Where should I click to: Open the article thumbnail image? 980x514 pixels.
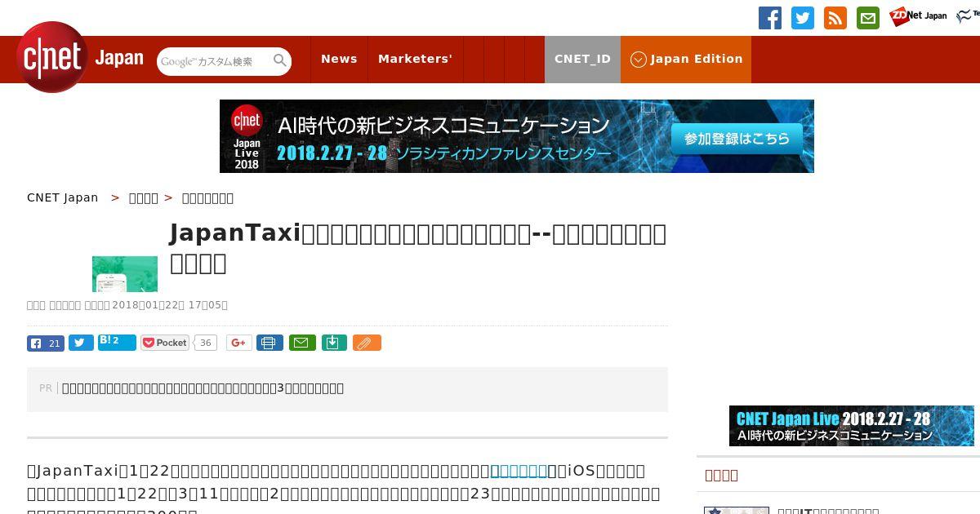point(125,274)
